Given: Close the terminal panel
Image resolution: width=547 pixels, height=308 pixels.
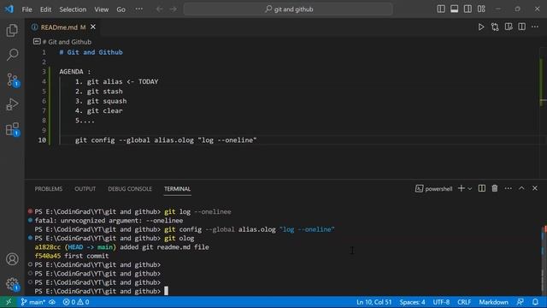Looking at the screenshot, I should 535,188.
